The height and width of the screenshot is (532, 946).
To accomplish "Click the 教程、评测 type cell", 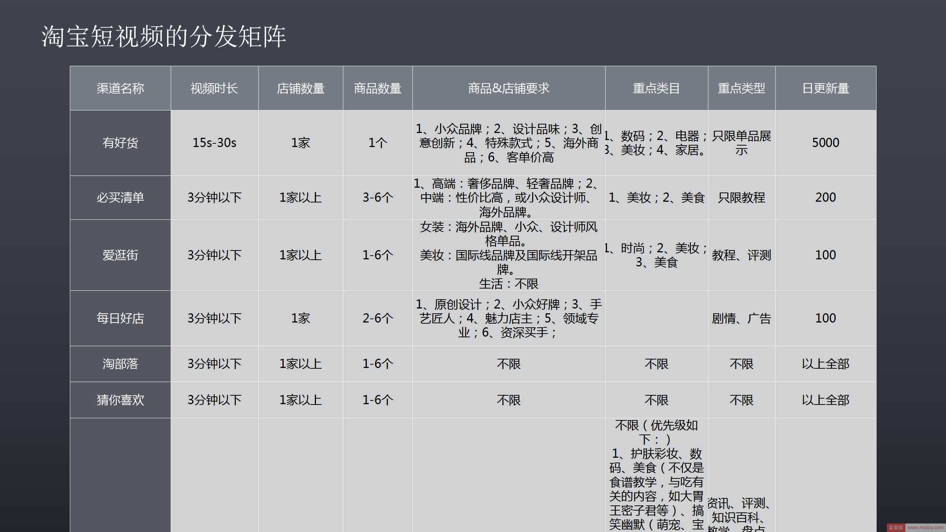I will (742, 255).
